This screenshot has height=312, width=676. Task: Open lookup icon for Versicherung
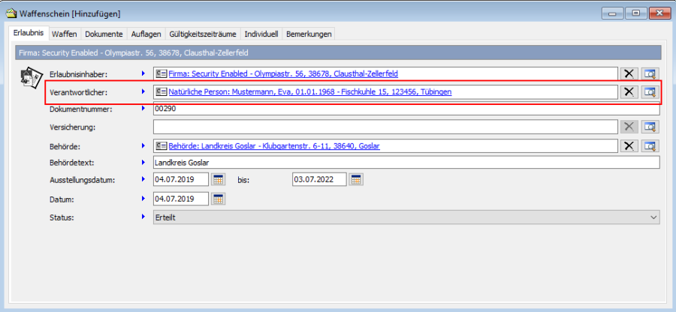click(x=650, y=127)
